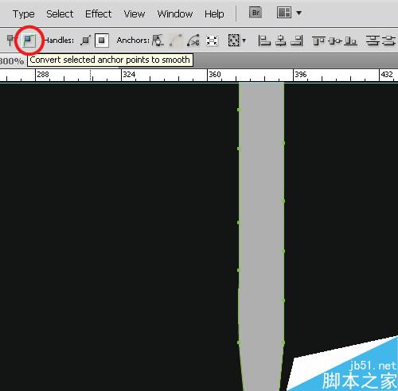The image size is (398, 391).
Task: Click Remove selected anchor points icon
Action: pyautogui.click(x=158, y=41)
